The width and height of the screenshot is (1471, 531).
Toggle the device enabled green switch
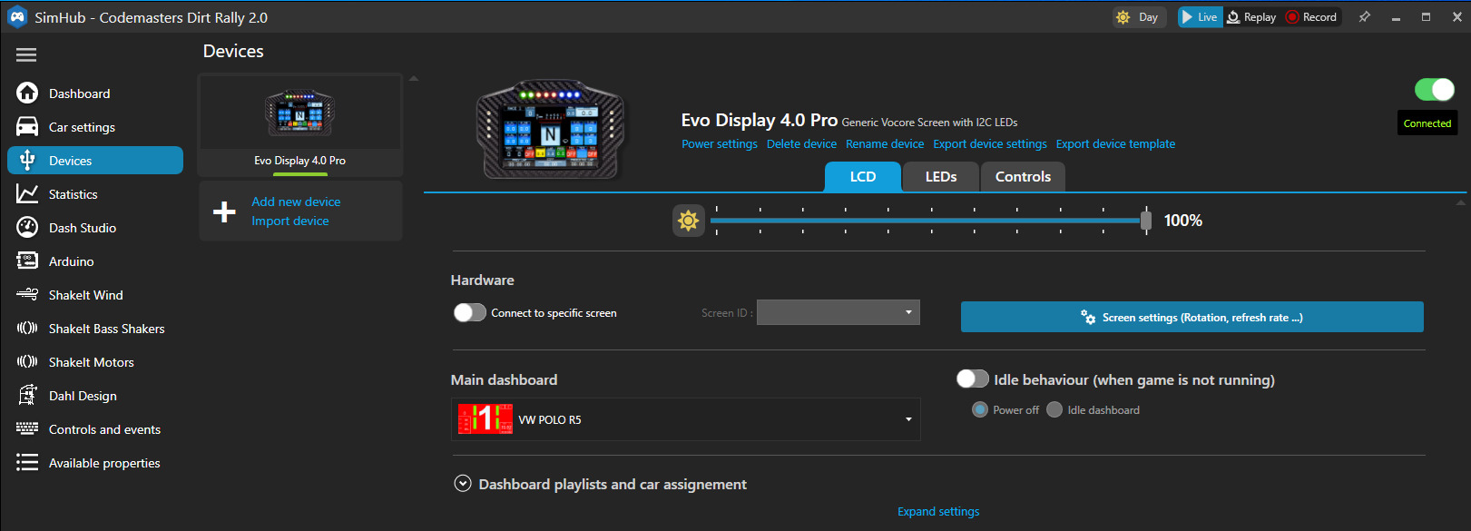pyautogui.click(x=1435, y=89)
